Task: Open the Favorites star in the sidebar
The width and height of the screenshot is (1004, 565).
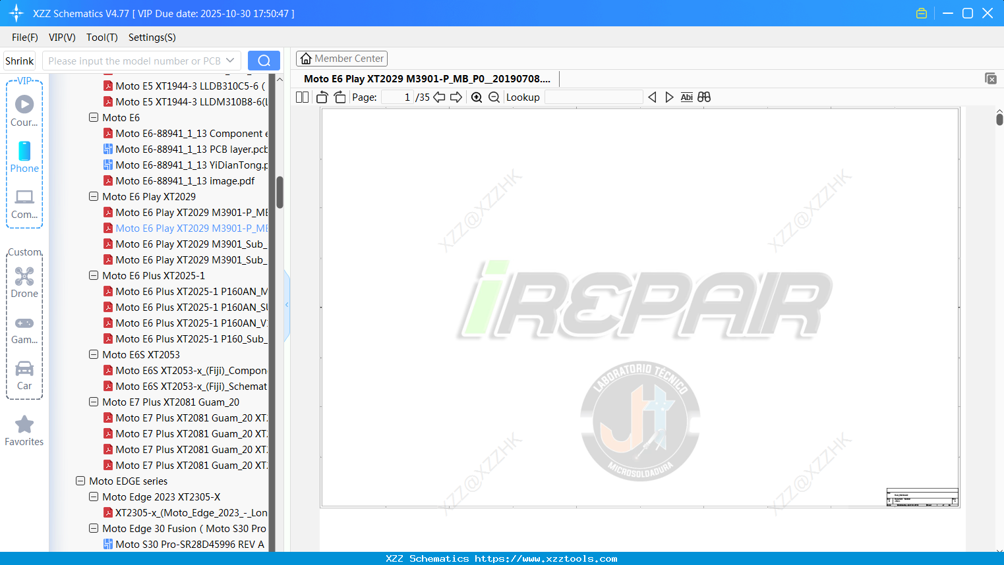Action: click(x=24, y=431)
